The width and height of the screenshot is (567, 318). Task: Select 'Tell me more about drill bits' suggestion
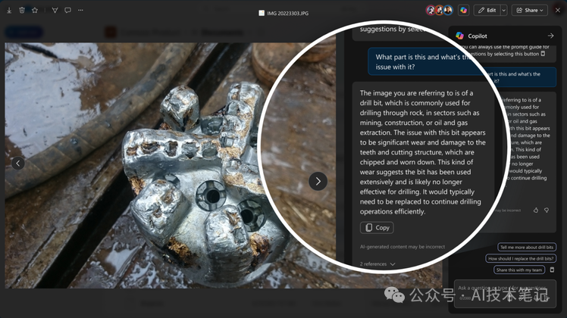(527, 247)
